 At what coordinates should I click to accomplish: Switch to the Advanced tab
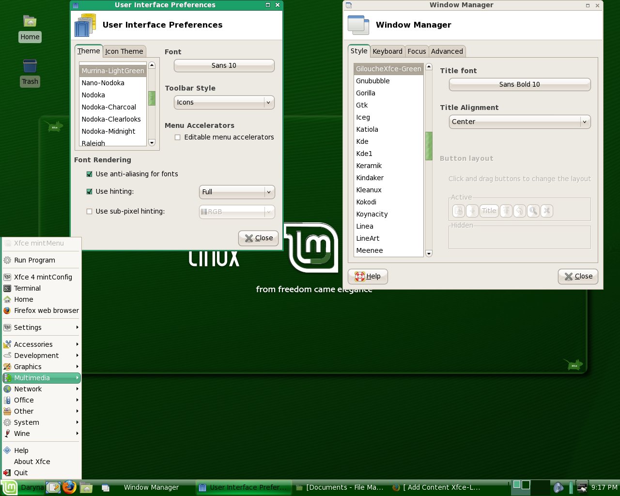pos(447,51)
